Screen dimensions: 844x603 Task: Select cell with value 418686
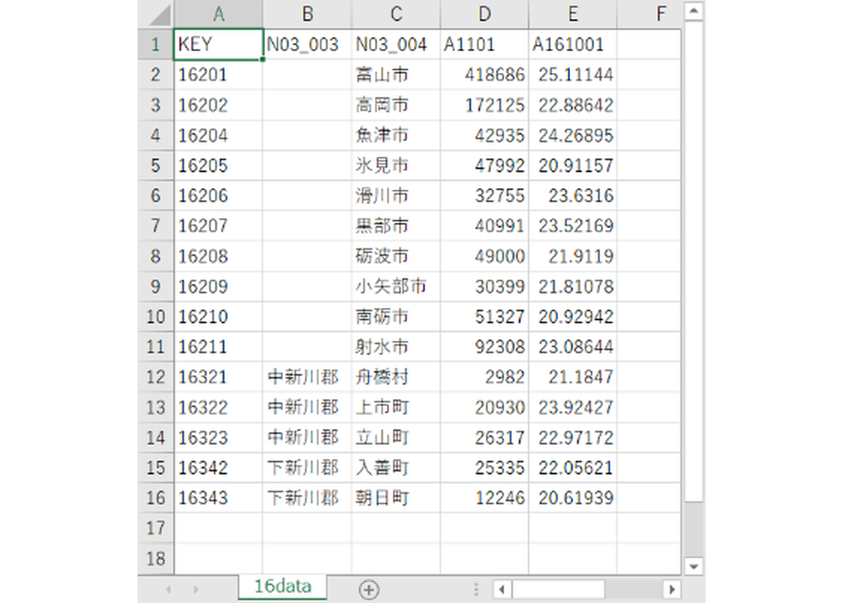point(484,75)
